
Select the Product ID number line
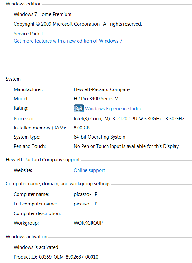(x=56, y=257)
